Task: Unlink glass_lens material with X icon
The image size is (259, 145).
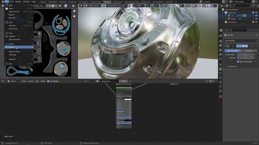Action: coord(127,81)
